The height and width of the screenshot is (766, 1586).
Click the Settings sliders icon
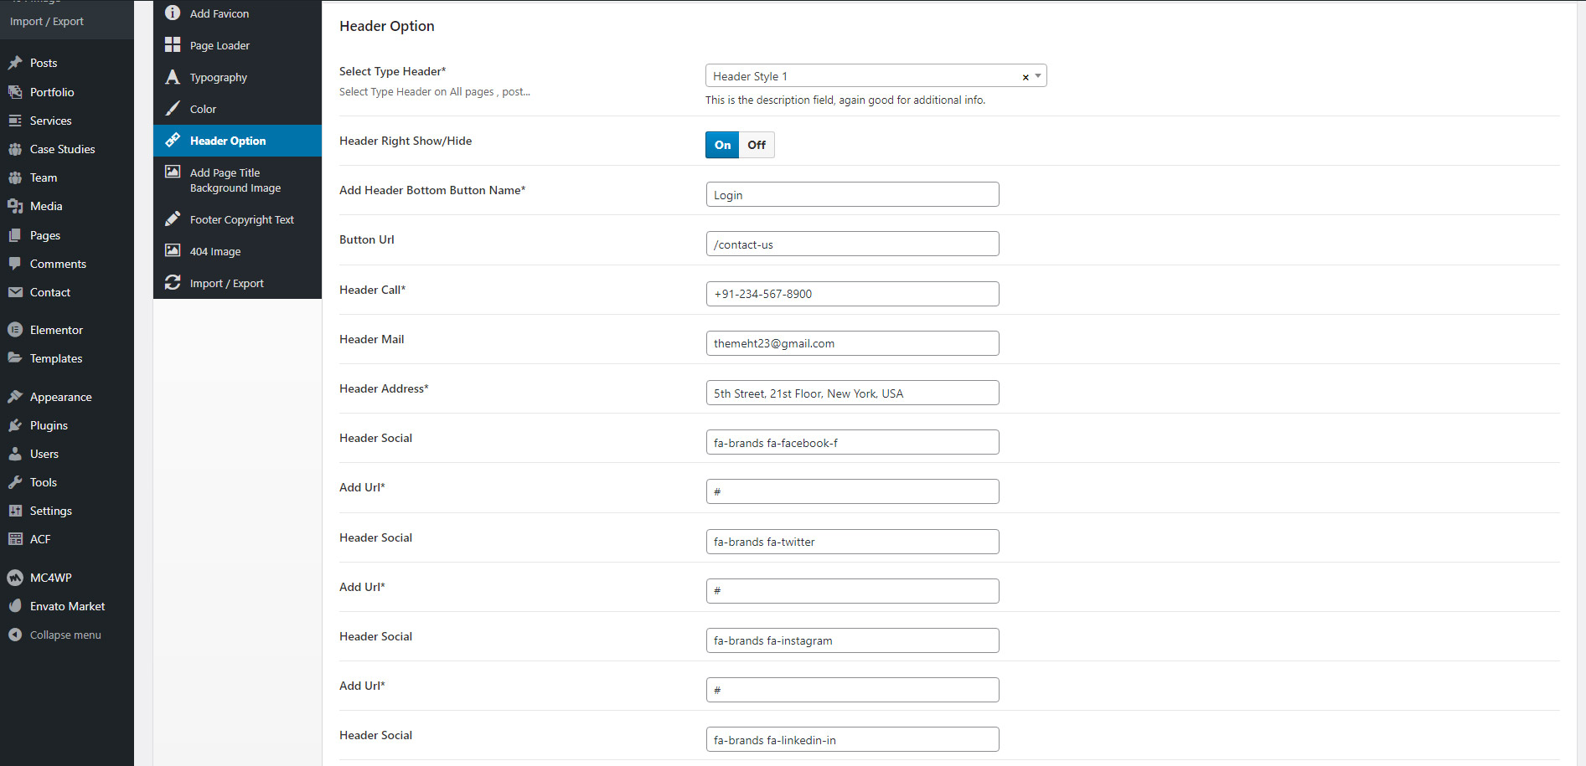tap(15, 511)
